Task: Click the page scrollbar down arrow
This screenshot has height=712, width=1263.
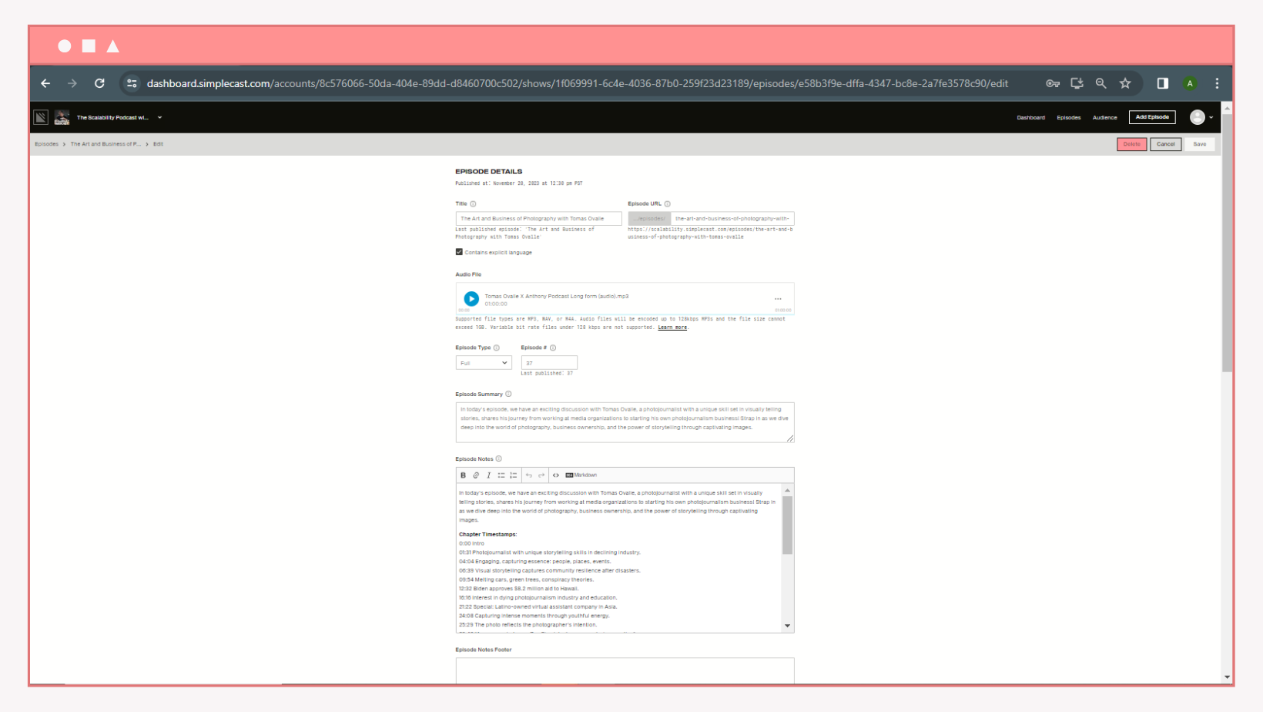Action: [1227, 677]
